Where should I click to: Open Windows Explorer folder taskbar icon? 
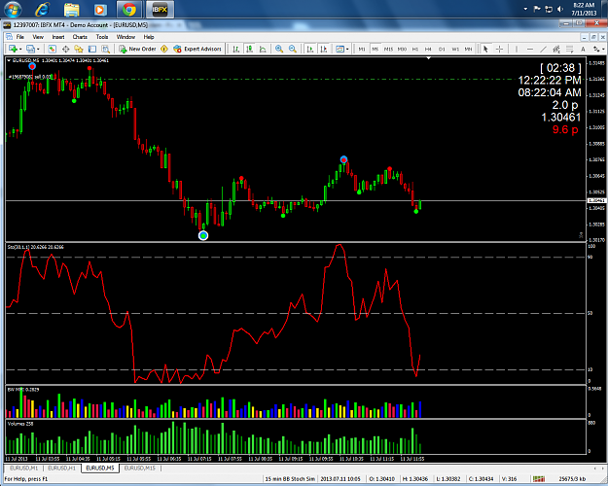(71, 9)
